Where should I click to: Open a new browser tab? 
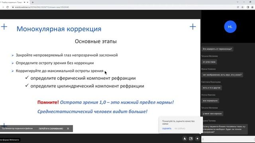[33, 2]
